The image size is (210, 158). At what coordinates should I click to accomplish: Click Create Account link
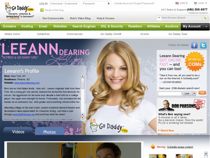click(x=123, y=3)
